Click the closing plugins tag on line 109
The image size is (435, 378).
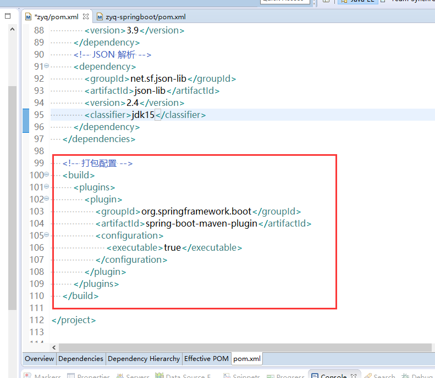point(96,284)
